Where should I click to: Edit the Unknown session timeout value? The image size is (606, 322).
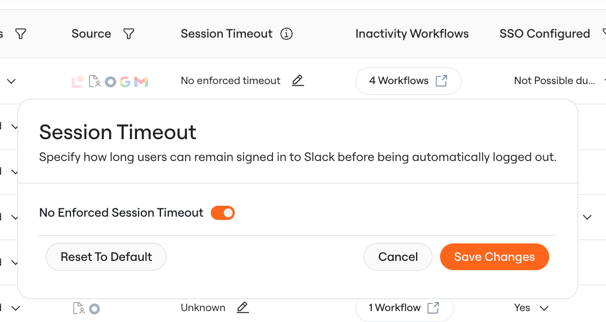click(x=243, y=308)
